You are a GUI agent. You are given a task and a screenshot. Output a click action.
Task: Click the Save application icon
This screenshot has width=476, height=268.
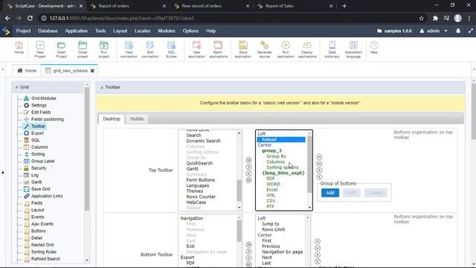point(243,50)
